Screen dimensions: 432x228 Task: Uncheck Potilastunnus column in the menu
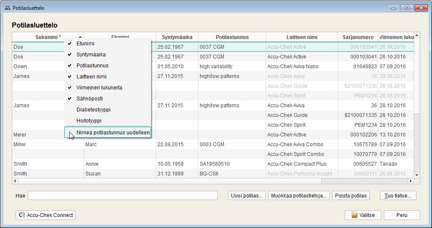pyautogui.click(x=108, y=65)
